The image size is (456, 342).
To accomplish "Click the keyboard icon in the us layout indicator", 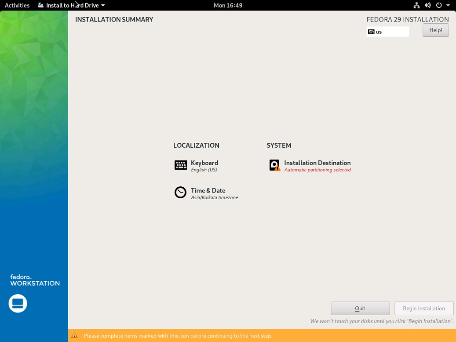I will (x=371, y=32).
